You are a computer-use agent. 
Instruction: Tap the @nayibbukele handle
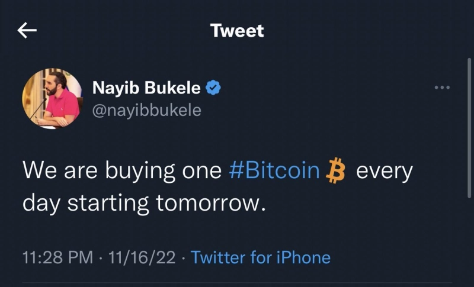[x=146, y=110]
